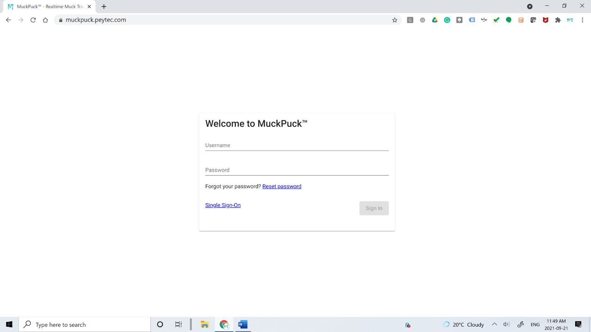The height and width of the screenshot is (332, 591).
Task: Open the Google Drive extension icon
Action: click(x=435, y=20)
